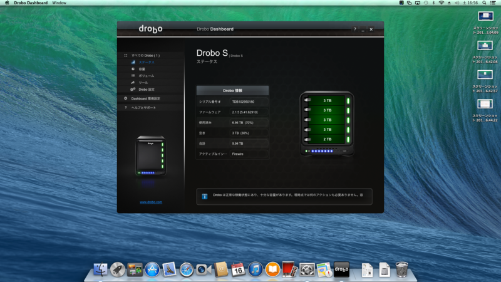Open Notification Center icon in menu bar
501x282 pixels.
pos(493,3)
